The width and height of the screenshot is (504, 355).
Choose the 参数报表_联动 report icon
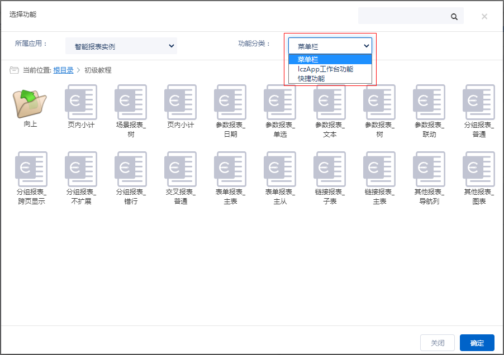click(429, 102)
